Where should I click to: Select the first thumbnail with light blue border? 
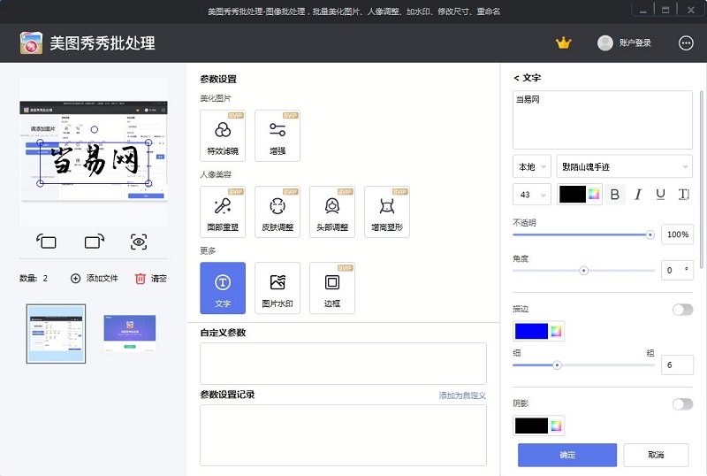[56, 334]
